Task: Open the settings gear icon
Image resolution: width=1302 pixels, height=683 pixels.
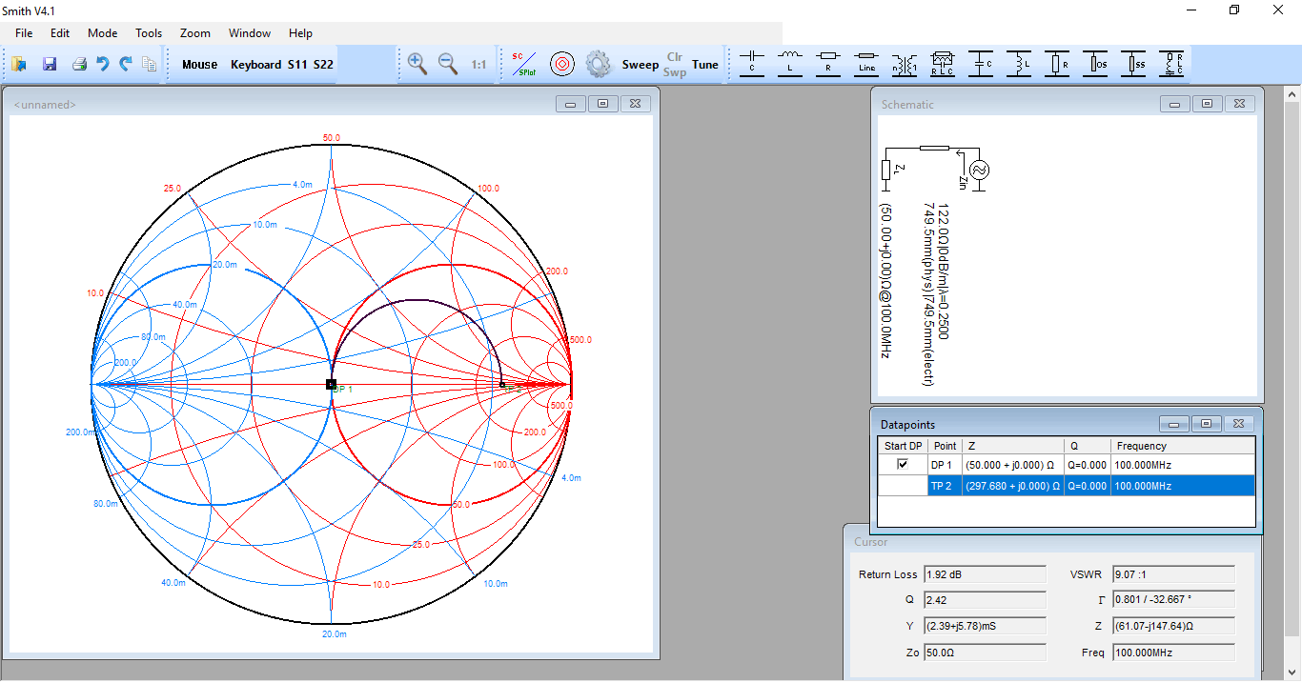Action: 598,64
